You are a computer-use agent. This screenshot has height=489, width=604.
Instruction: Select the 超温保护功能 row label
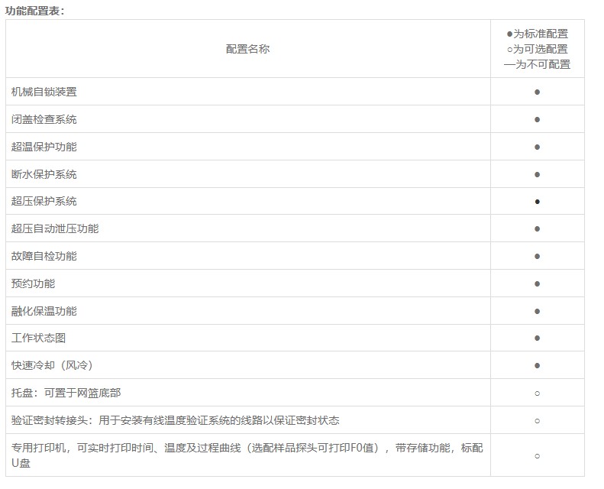coord(44,147)
